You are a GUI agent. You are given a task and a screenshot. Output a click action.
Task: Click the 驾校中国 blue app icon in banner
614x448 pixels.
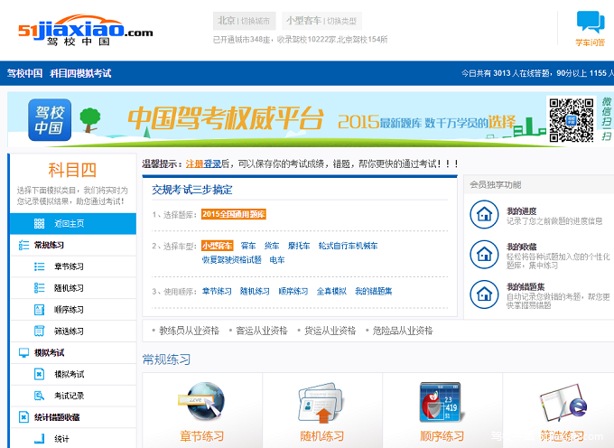pos(50,120)
